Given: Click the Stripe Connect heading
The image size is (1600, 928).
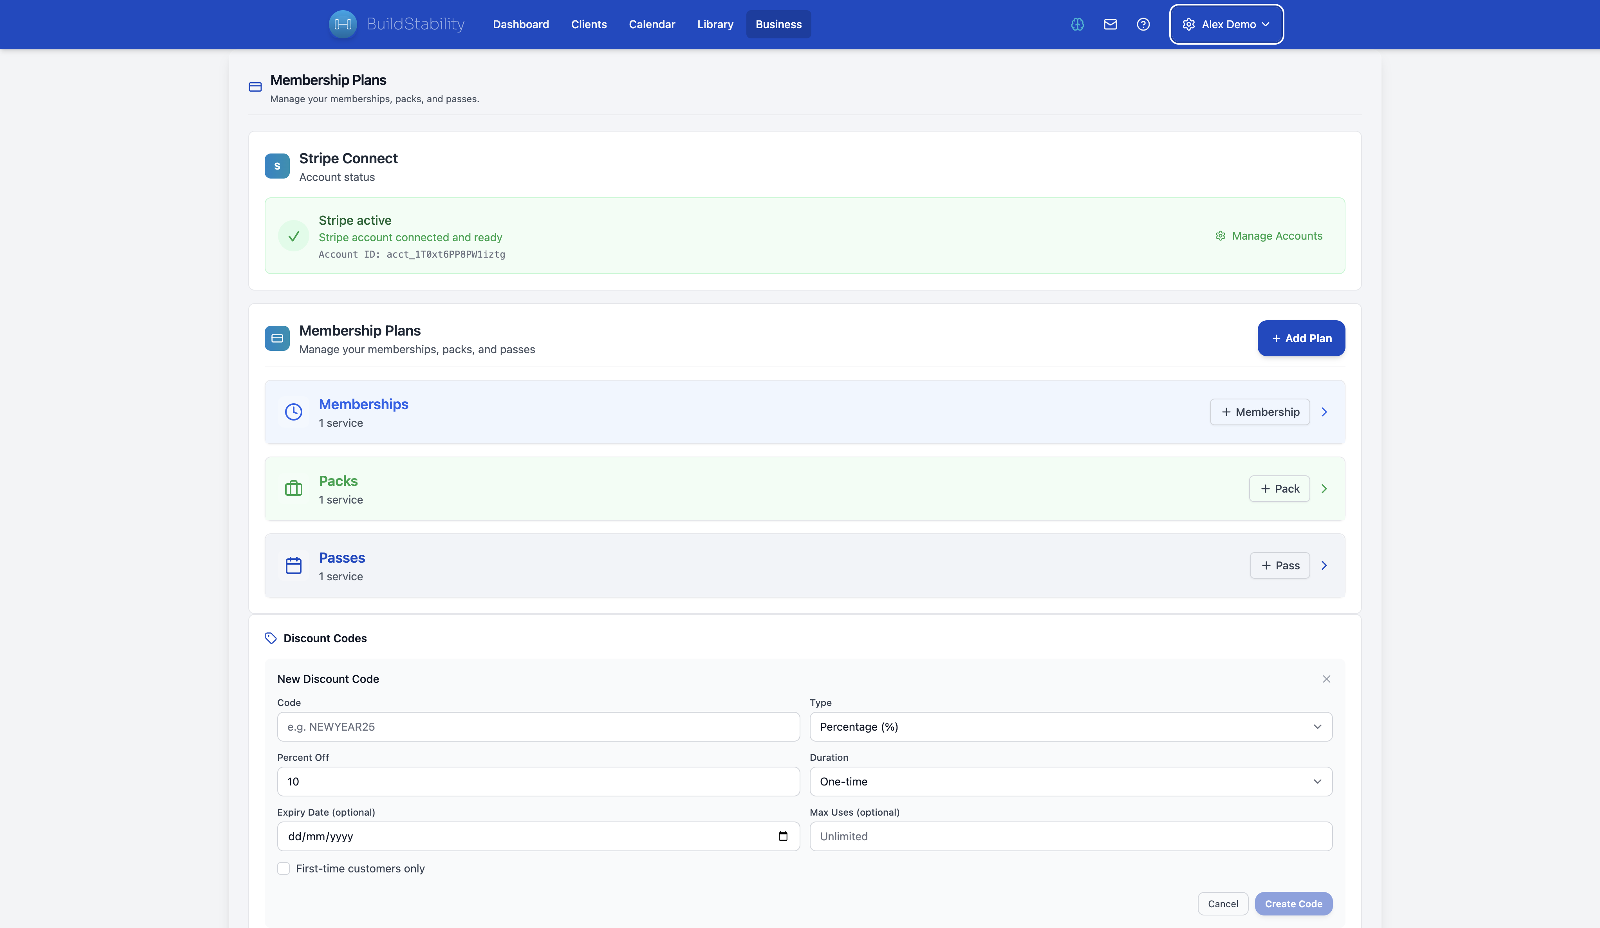Looking at the screenshot, I should 348,158.
